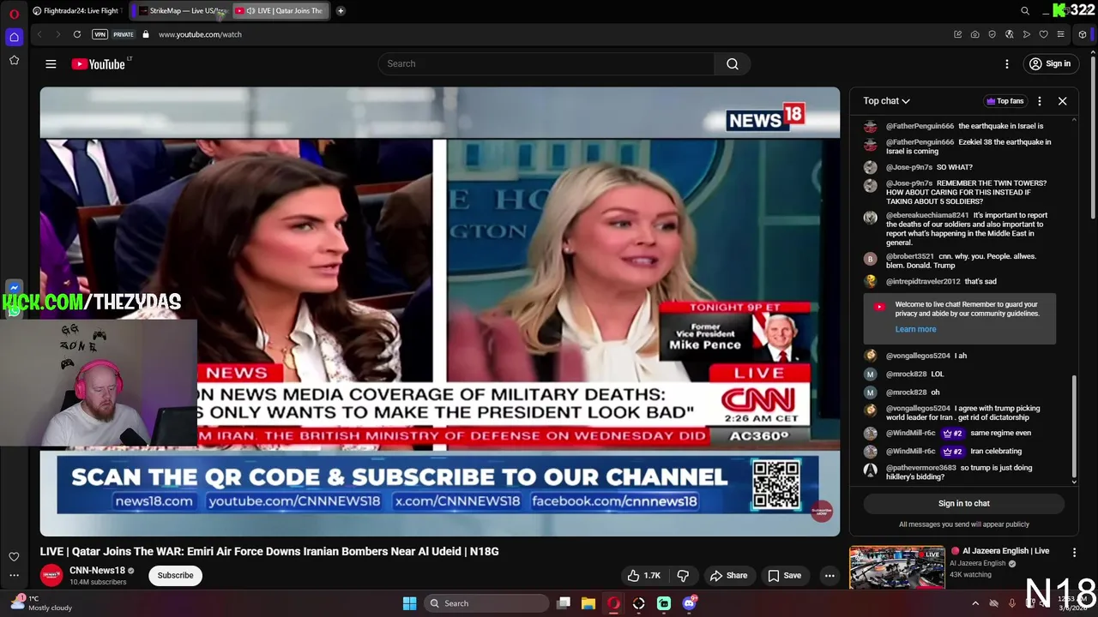Open the Al Jazeera English Live thumbnail

pos(897,567)
